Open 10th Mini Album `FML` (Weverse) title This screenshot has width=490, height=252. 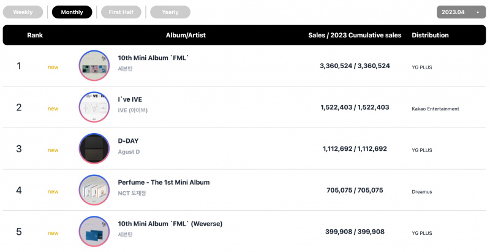[x=170, y=224]
